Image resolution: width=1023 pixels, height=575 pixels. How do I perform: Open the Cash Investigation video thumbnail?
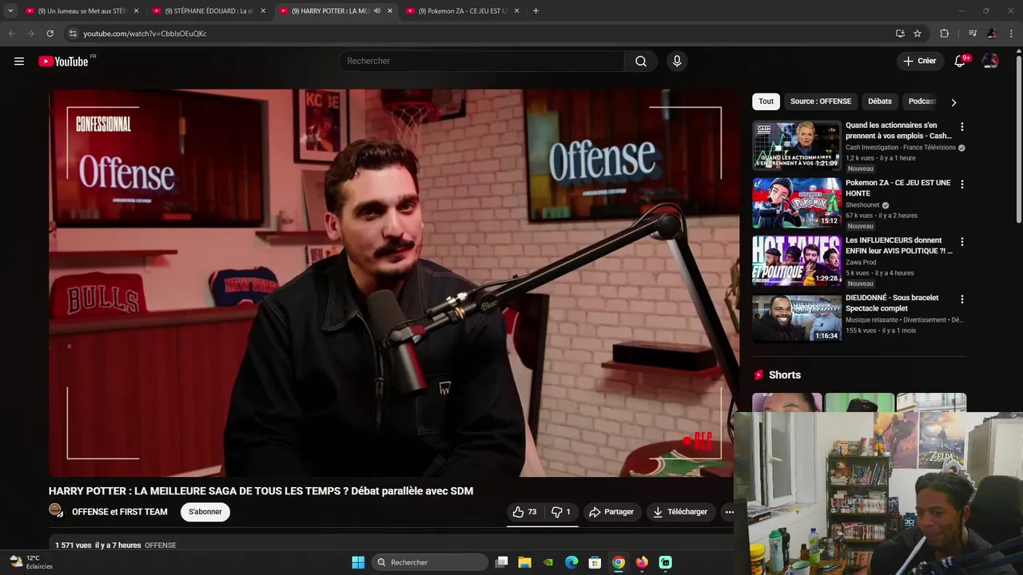click(797, 145)
